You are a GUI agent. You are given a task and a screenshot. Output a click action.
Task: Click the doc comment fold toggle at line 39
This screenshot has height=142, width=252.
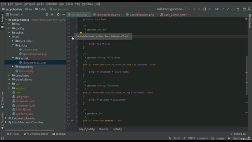click(77, 54)
